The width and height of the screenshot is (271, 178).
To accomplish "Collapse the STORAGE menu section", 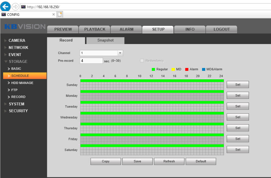I will 18,62.
